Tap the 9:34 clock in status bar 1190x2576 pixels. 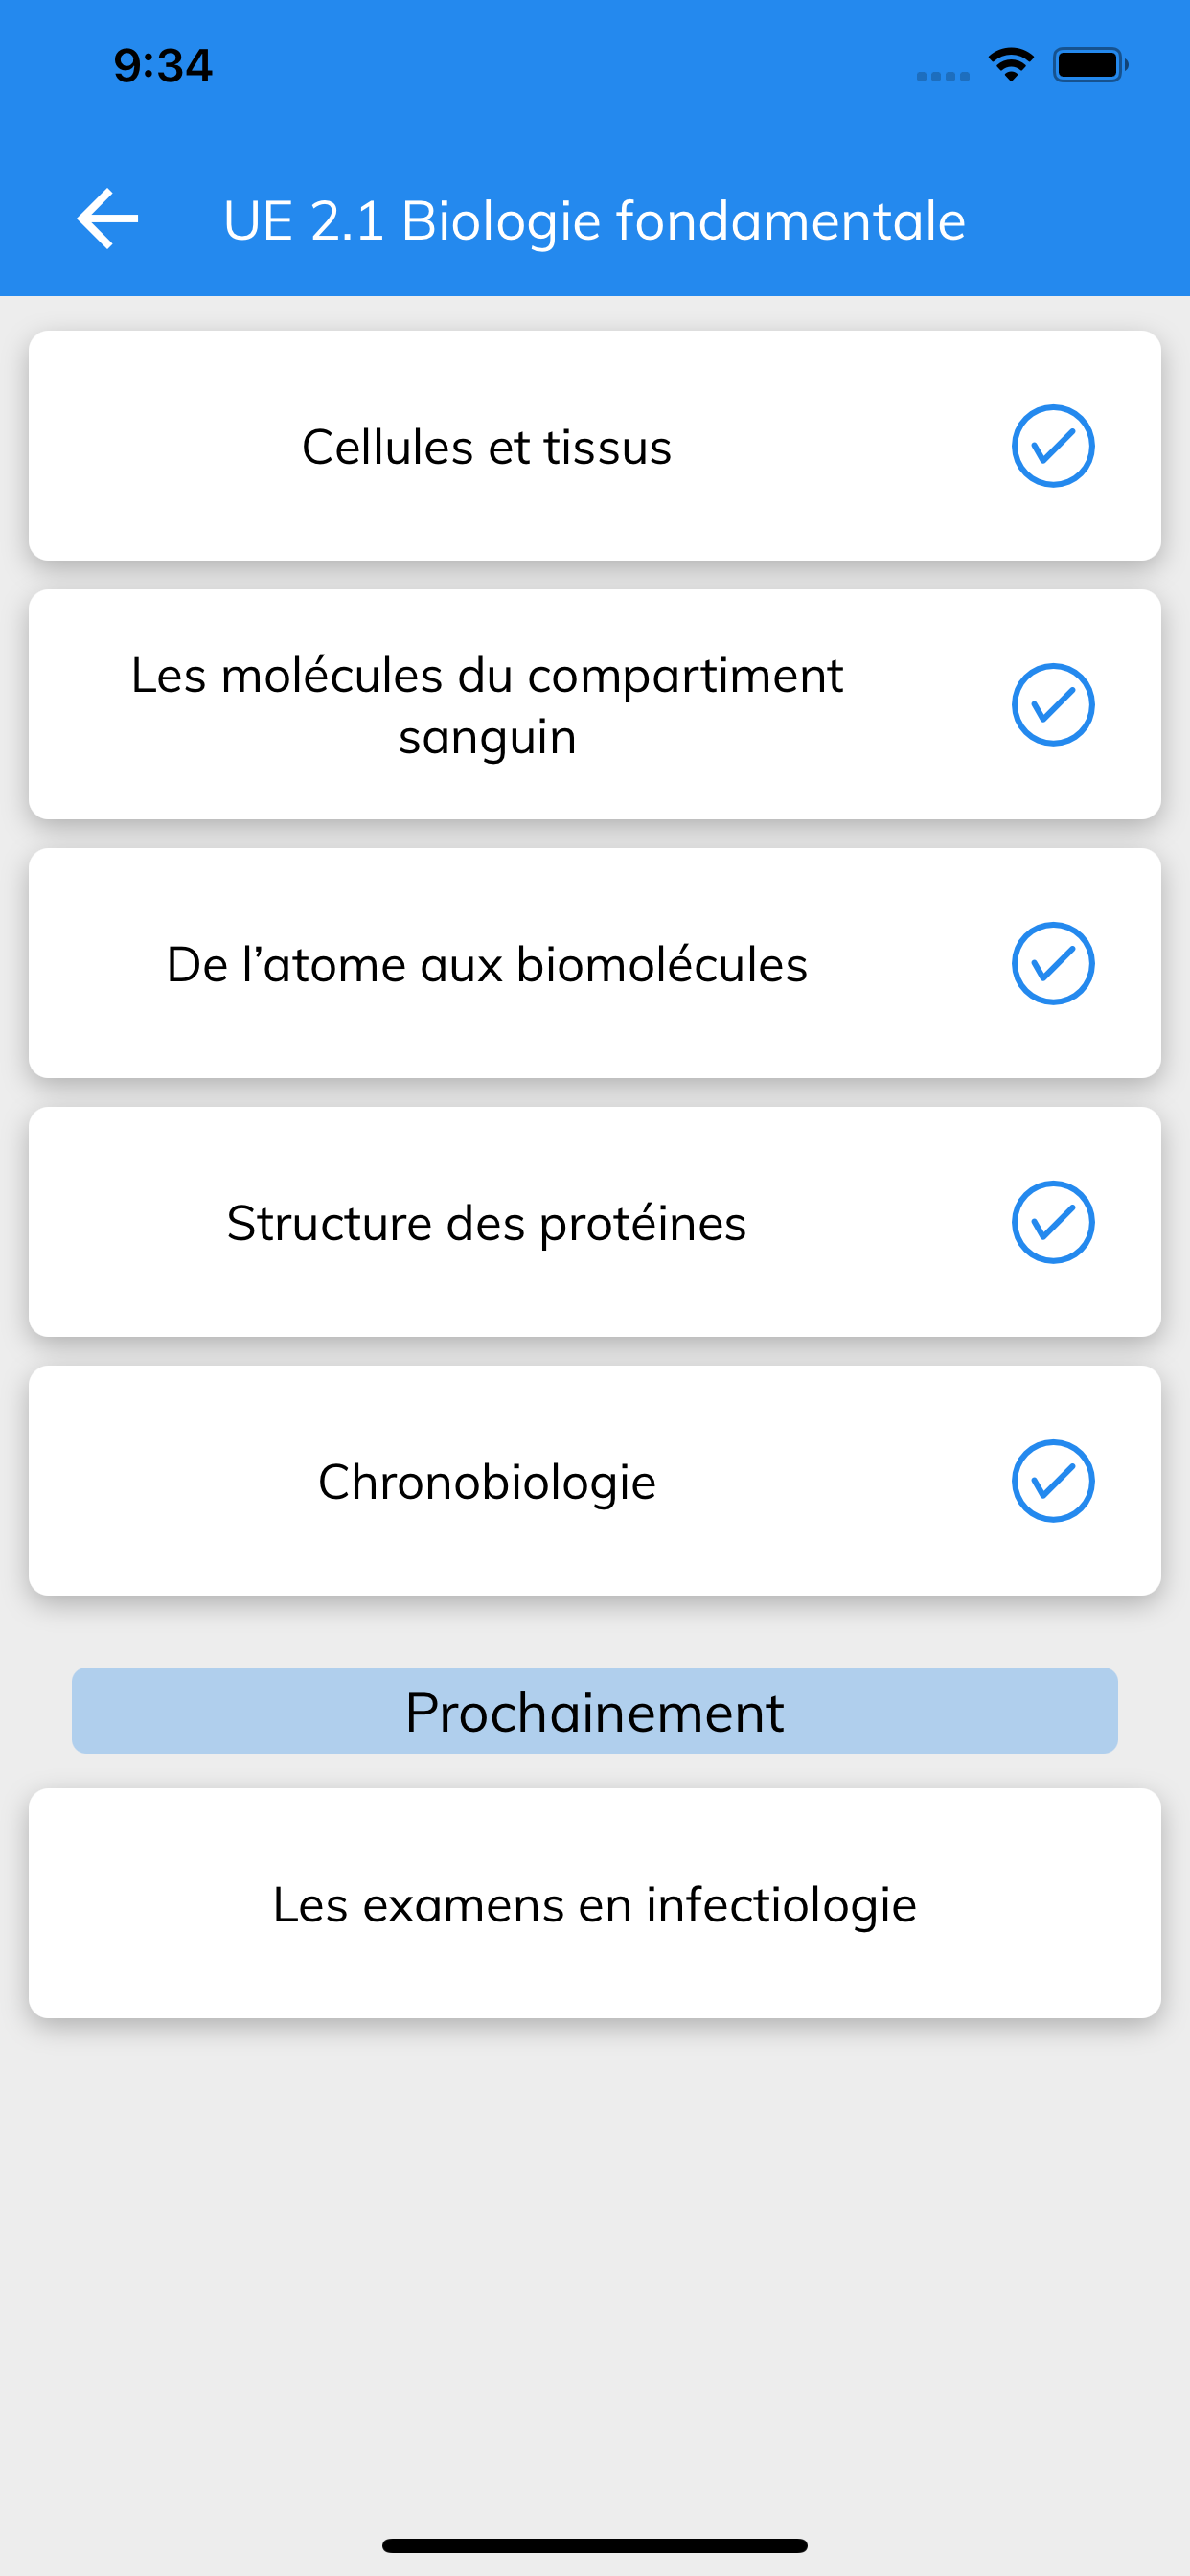[163, 66]
